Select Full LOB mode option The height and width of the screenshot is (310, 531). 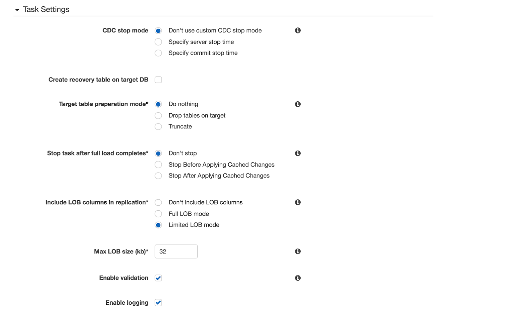(158, 214)
